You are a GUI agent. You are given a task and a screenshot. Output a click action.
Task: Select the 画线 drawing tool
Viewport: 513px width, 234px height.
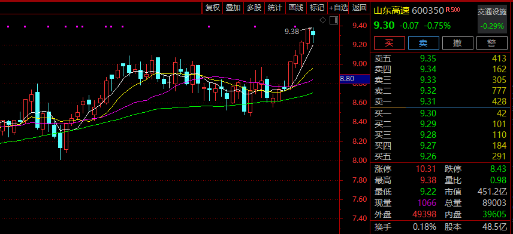pyautogui.click(x=296, y=8)
